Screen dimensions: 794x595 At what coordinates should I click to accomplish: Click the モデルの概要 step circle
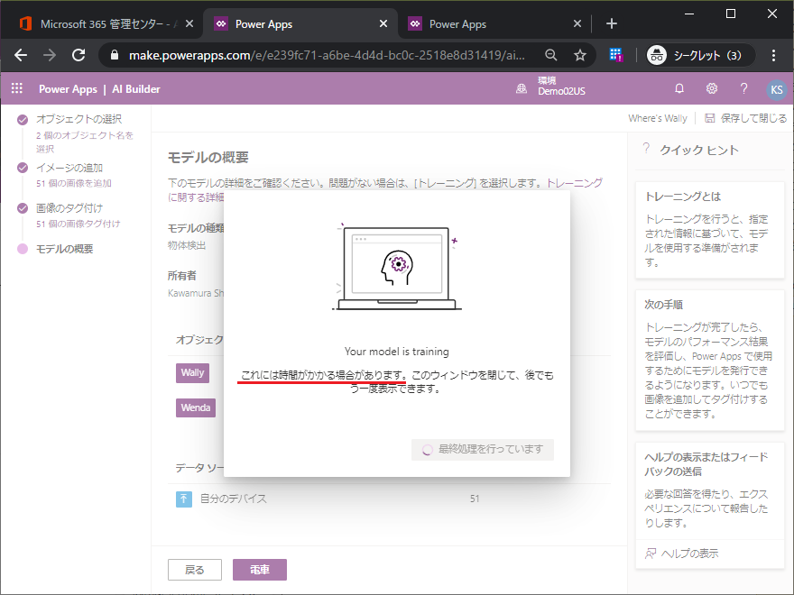[x=23, y=249]
